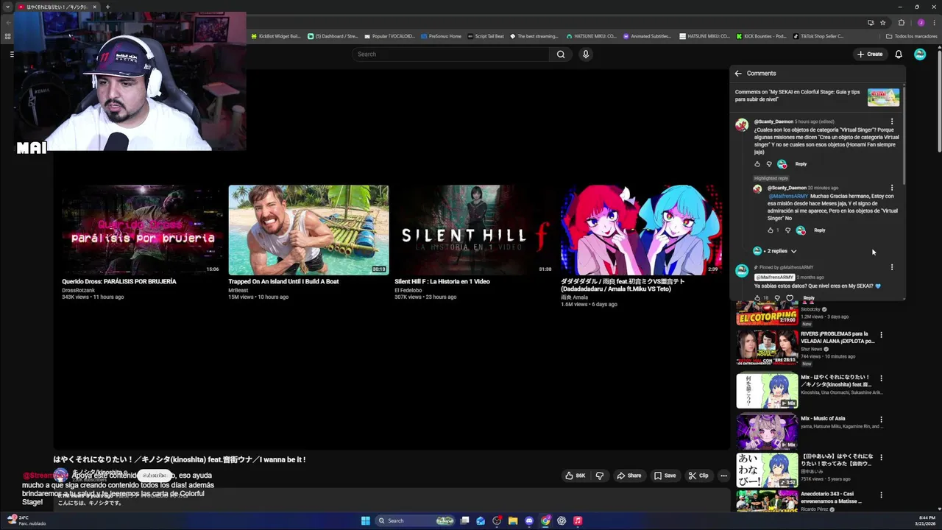
Task: Click the Subscribe button
Action: [156, 476]
